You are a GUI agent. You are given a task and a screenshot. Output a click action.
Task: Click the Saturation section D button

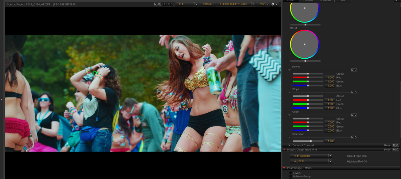(x=356, y=138)
